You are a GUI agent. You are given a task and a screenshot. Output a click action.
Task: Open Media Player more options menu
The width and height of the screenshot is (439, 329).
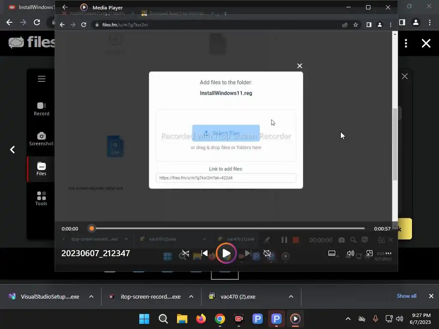pos(388,254)
